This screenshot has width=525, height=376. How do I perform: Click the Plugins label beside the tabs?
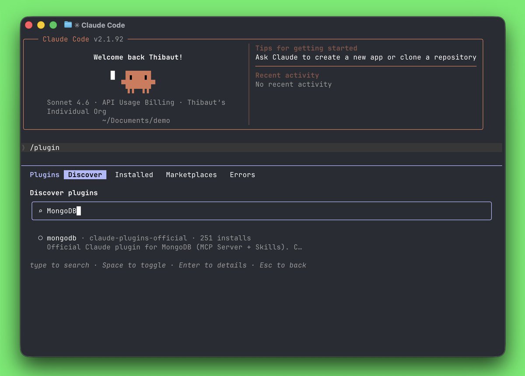[x=45, y=175]
